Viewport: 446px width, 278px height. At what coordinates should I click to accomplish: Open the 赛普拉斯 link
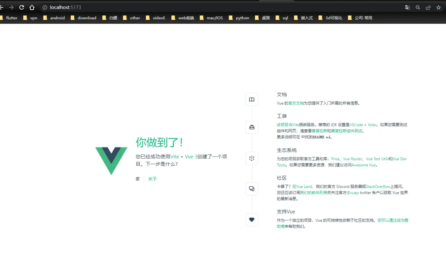[319, 131]
